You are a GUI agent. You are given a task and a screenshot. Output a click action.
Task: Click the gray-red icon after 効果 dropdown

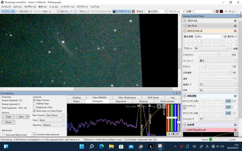pos(217,11)
